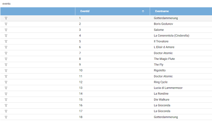The image size is (212, 123).
Task: Click filter icon for Ring Cycle row
Action: coord(6,82)
